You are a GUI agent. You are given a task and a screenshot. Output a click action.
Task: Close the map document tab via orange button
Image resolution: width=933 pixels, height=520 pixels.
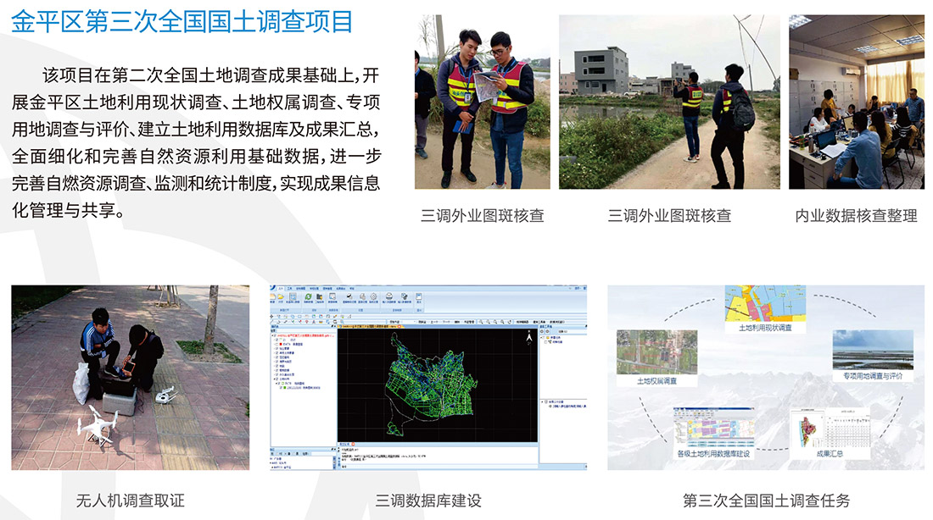[x=399, y=326]
